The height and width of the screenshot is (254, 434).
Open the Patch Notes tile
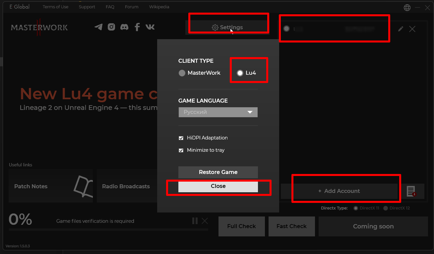51,186
